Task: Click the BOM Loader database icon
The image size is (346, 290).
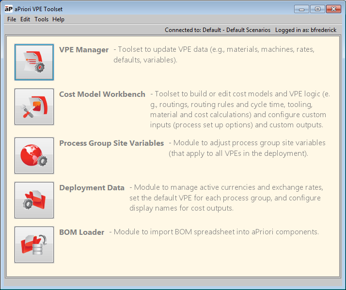Action: [34, 244]
